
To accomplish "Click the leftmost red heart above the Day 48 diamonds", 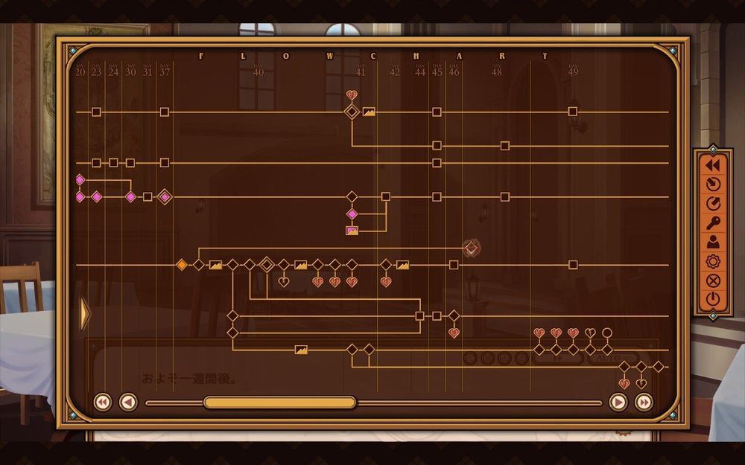I will point(539,333).
